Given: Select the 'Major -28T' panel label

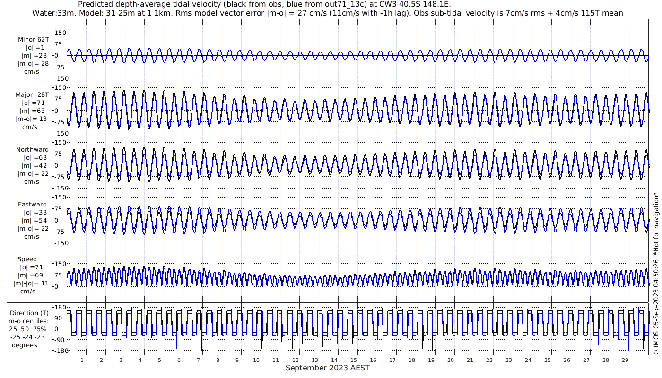Looking at the screenshot, I should [x=32, y=94].
